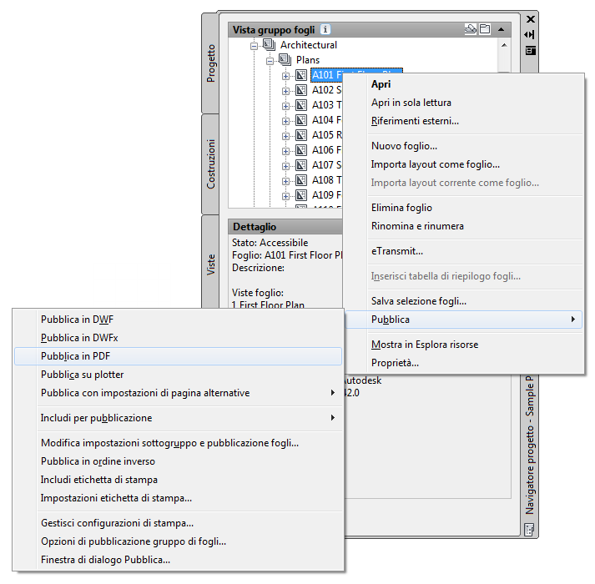This screenshot has width=595, height=584.
Task: Collapse the Architectural tree node
Action: (x=254, y=46)
